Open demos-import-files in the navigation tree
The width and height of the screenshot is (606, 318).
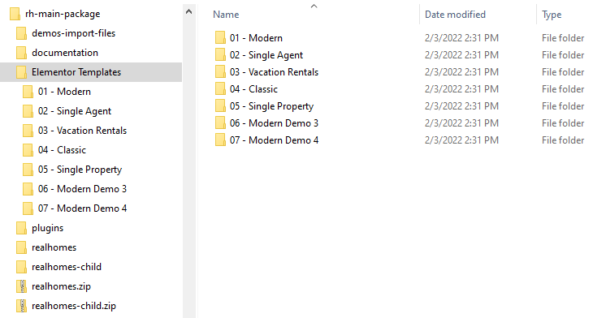73,33
